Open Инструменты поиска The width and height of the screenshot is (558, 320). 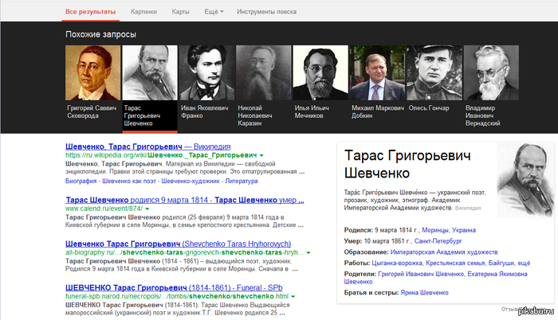[x=266, y=12]
